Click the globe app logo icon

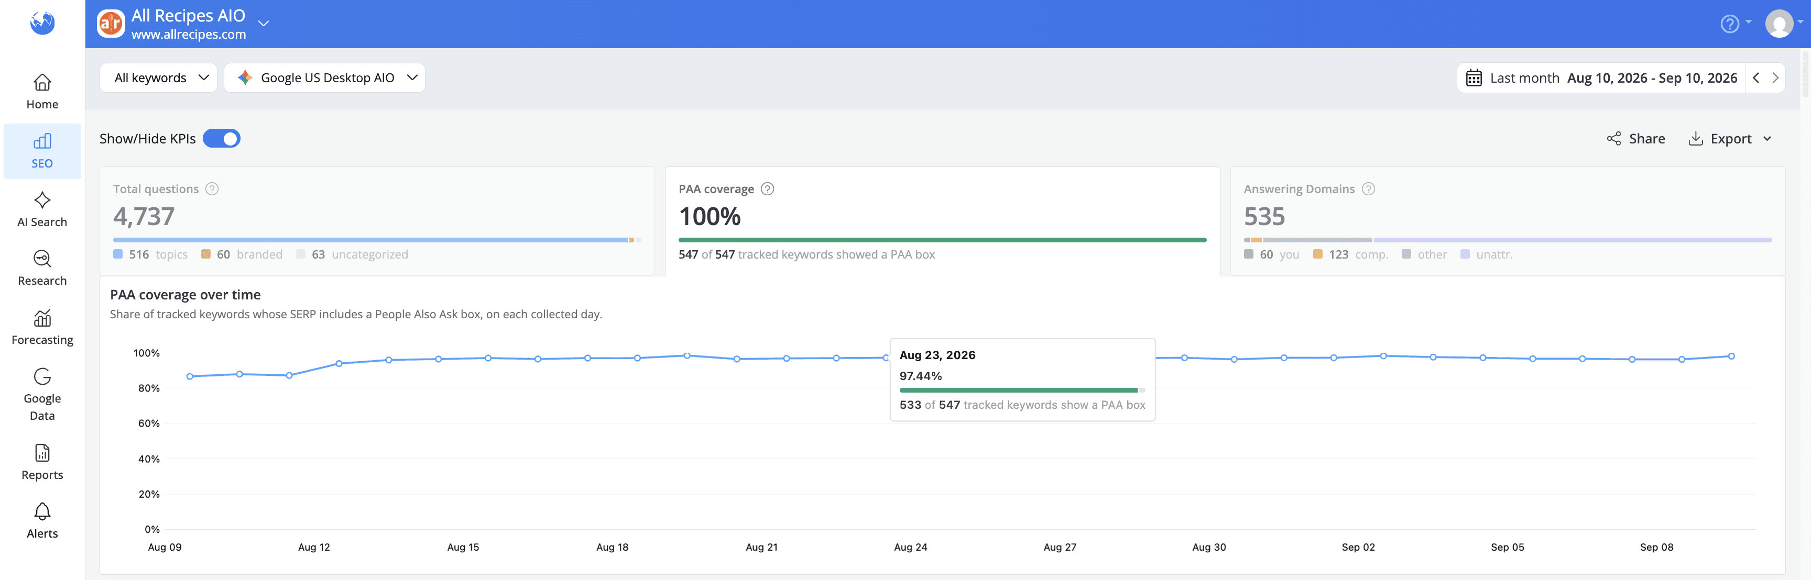click(x=42, y=23)
